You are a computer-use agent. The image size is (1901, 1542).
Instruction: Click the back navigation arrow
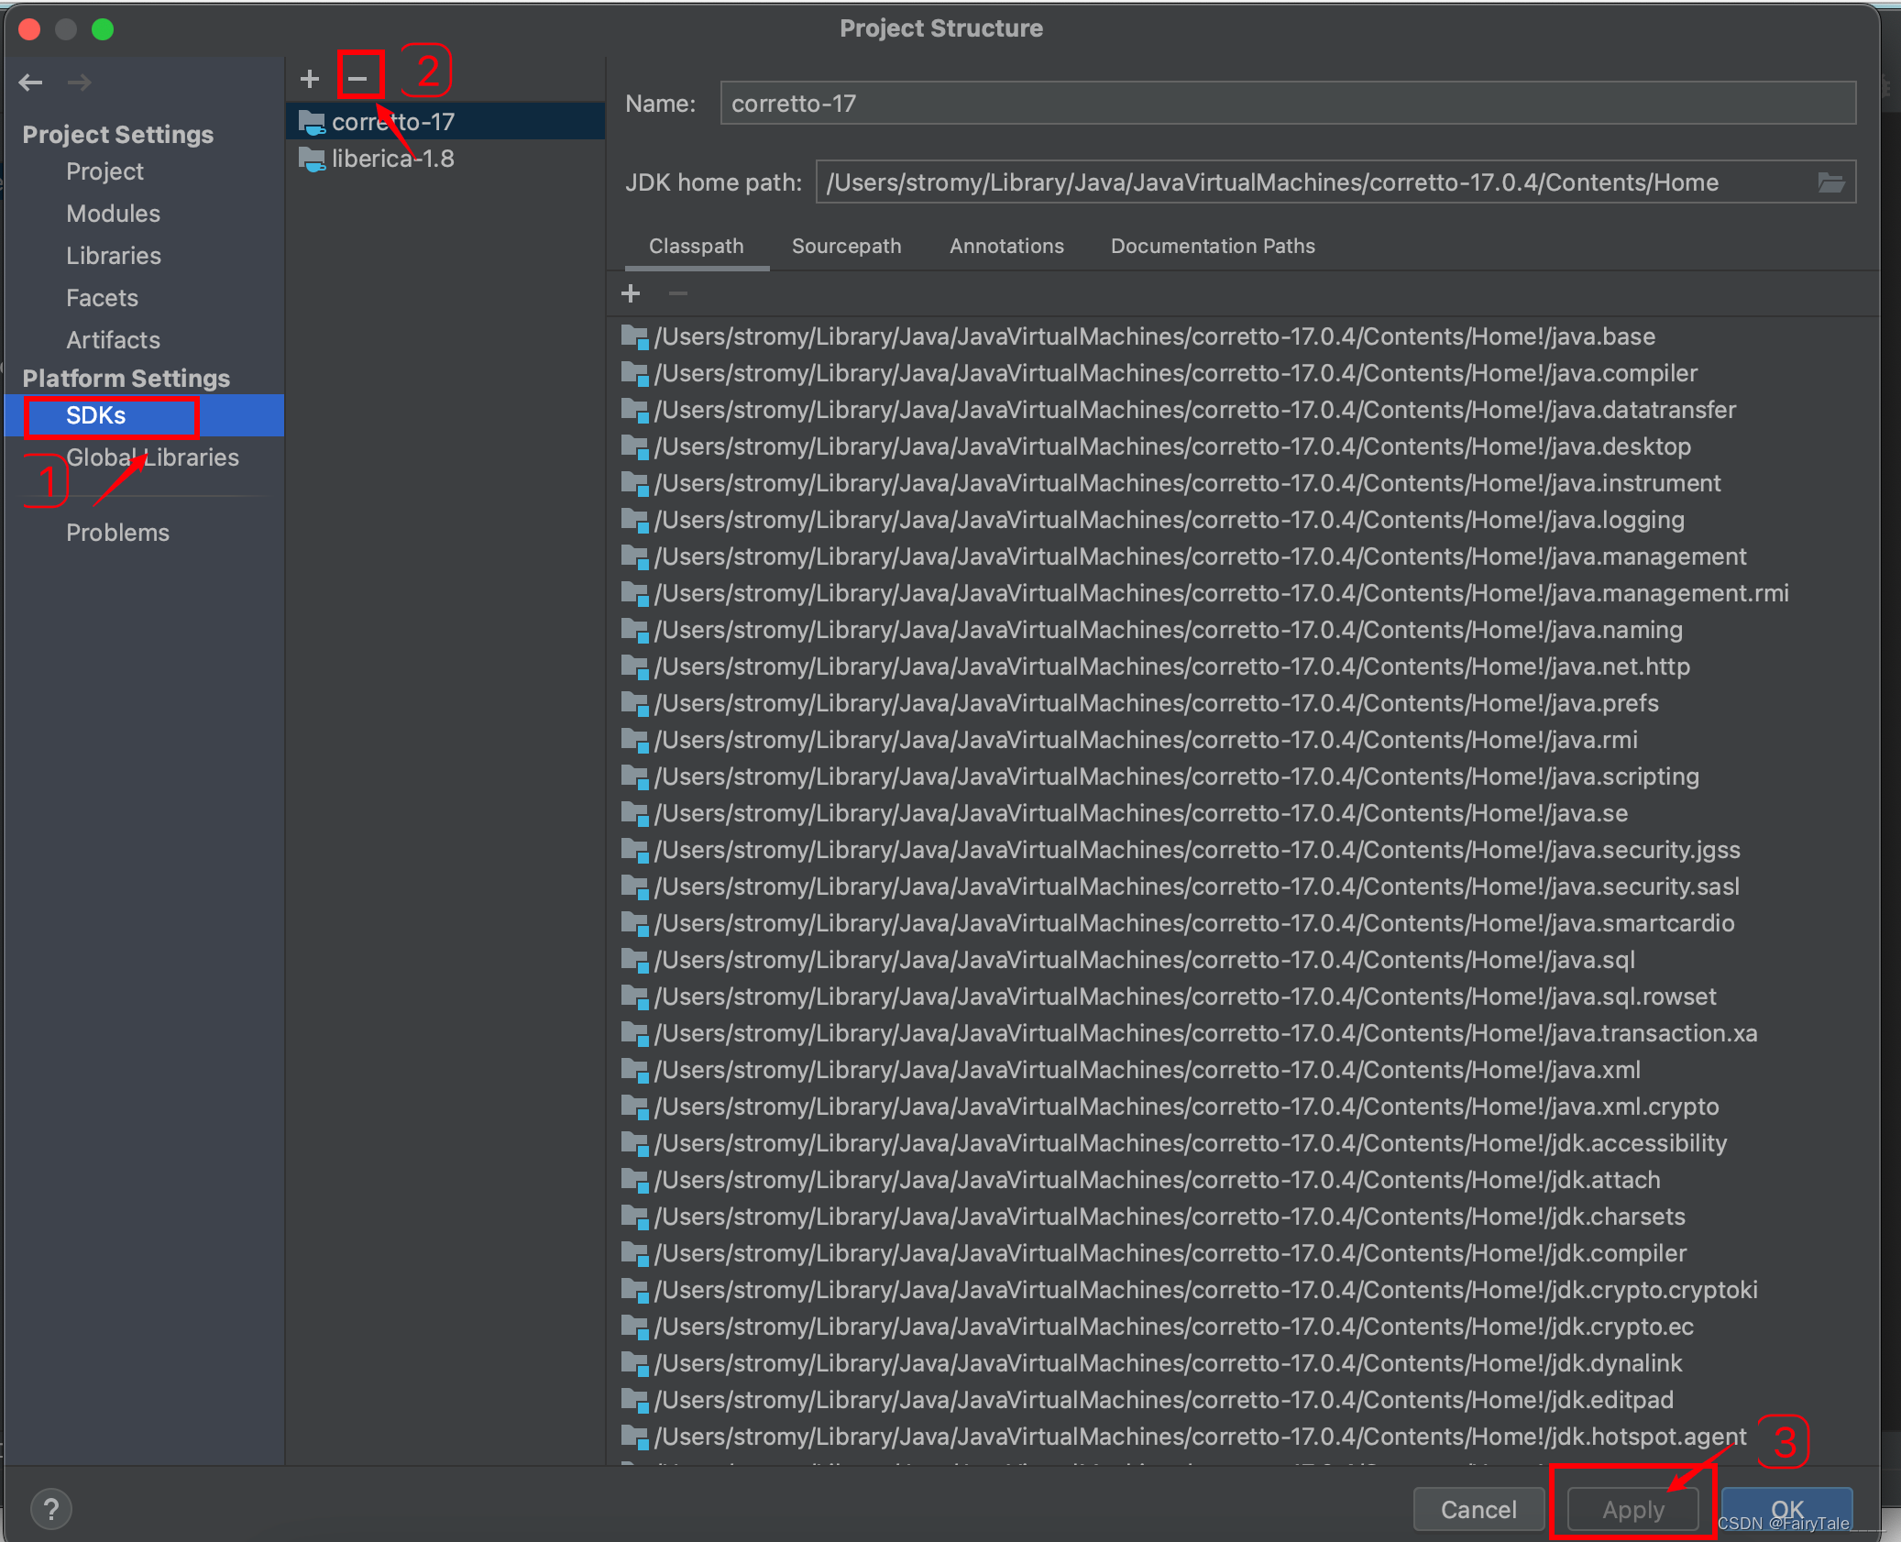pyautogui.click(x=30, y=83)
